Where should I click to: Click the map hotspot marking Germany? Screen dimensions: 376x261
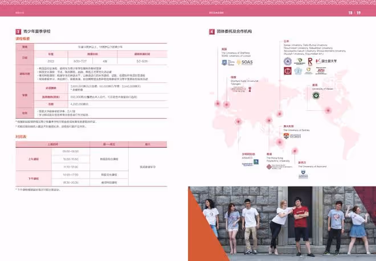[x=227, y=105]
